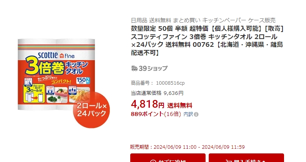Image resolution: width=306 pixels, height=162 pixels.
Task: Click the 3ロール分 yellow graphic on package
Action: [35, 93]
